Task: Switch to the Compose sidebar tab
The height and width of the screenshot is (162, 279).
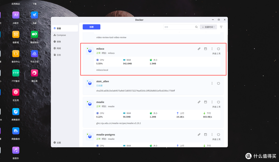Action: coord(65,35)
